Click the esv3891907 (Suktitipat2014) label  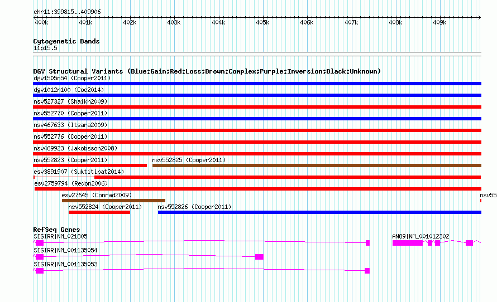[x=79, y=172]
